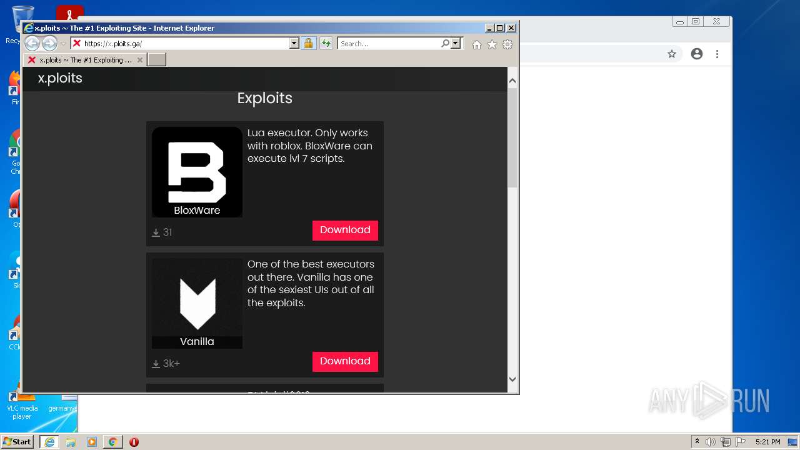Click the search magnifier icon

click(445, 43)
